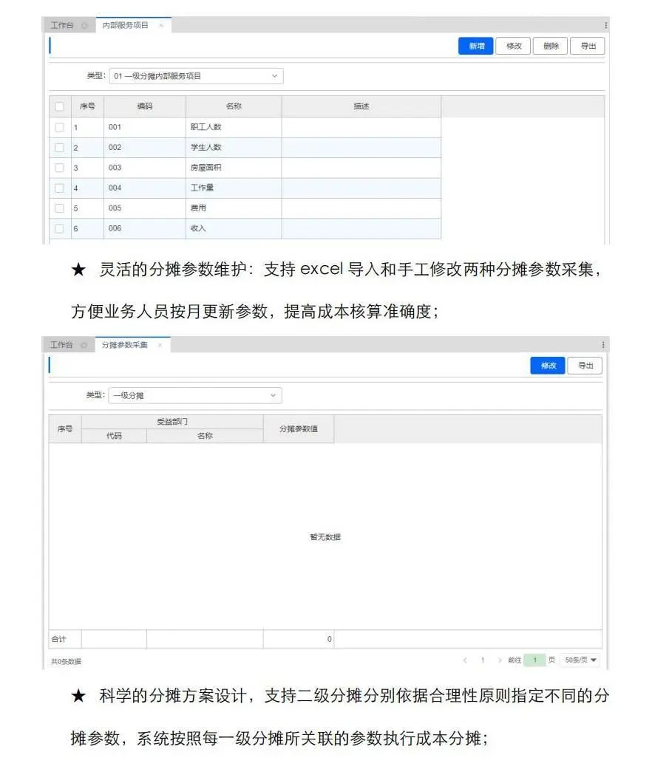The width and height of the screenshot is (652, 783).
Task: Open the vertical ellipsis menu in the 分摊参数采集 panel
Action: coord(602,345)
